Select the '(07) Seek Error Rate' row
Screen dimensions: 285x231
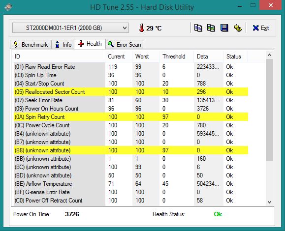click(130, 100)
